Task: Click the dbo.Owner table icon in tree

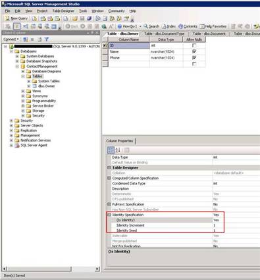Action: pos(34,86)
